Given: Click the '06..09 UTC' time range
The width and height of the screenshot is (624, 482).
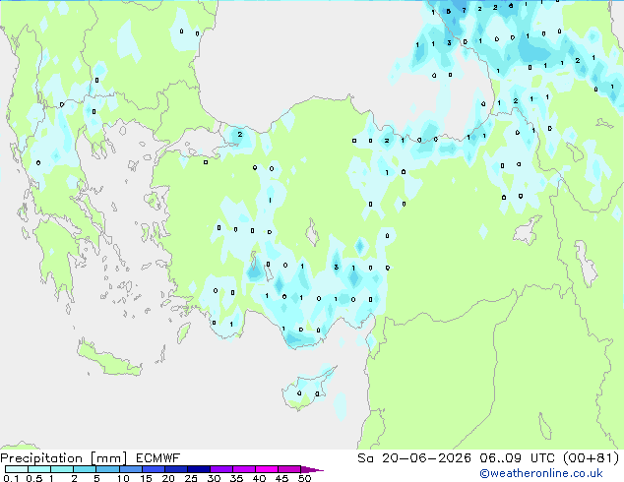Looking at the screenshot, I should pyautogui.click(x=517, y=458).
